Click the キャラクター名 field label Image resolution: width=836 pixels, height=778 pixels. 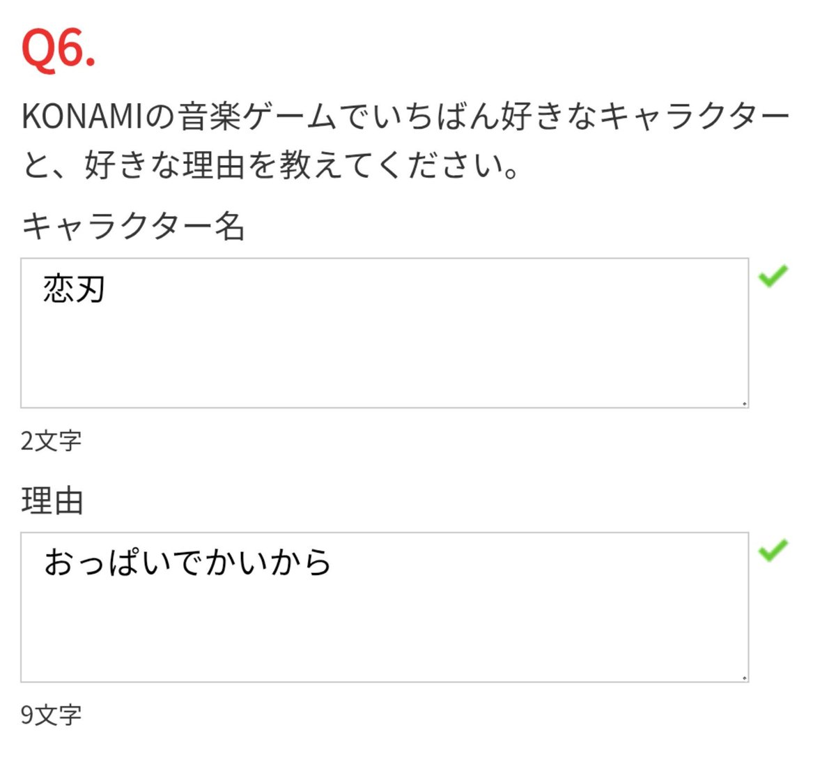tap(133, 226)
